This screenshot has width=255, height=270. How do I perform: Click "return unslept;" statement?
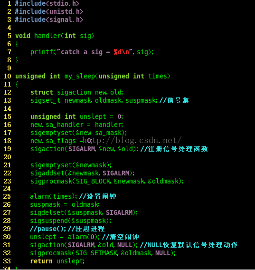tap(57, 261)
